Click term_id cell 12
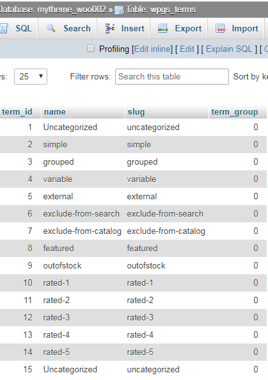The height and width of the screenshot is (380, 268). (28, 317)
